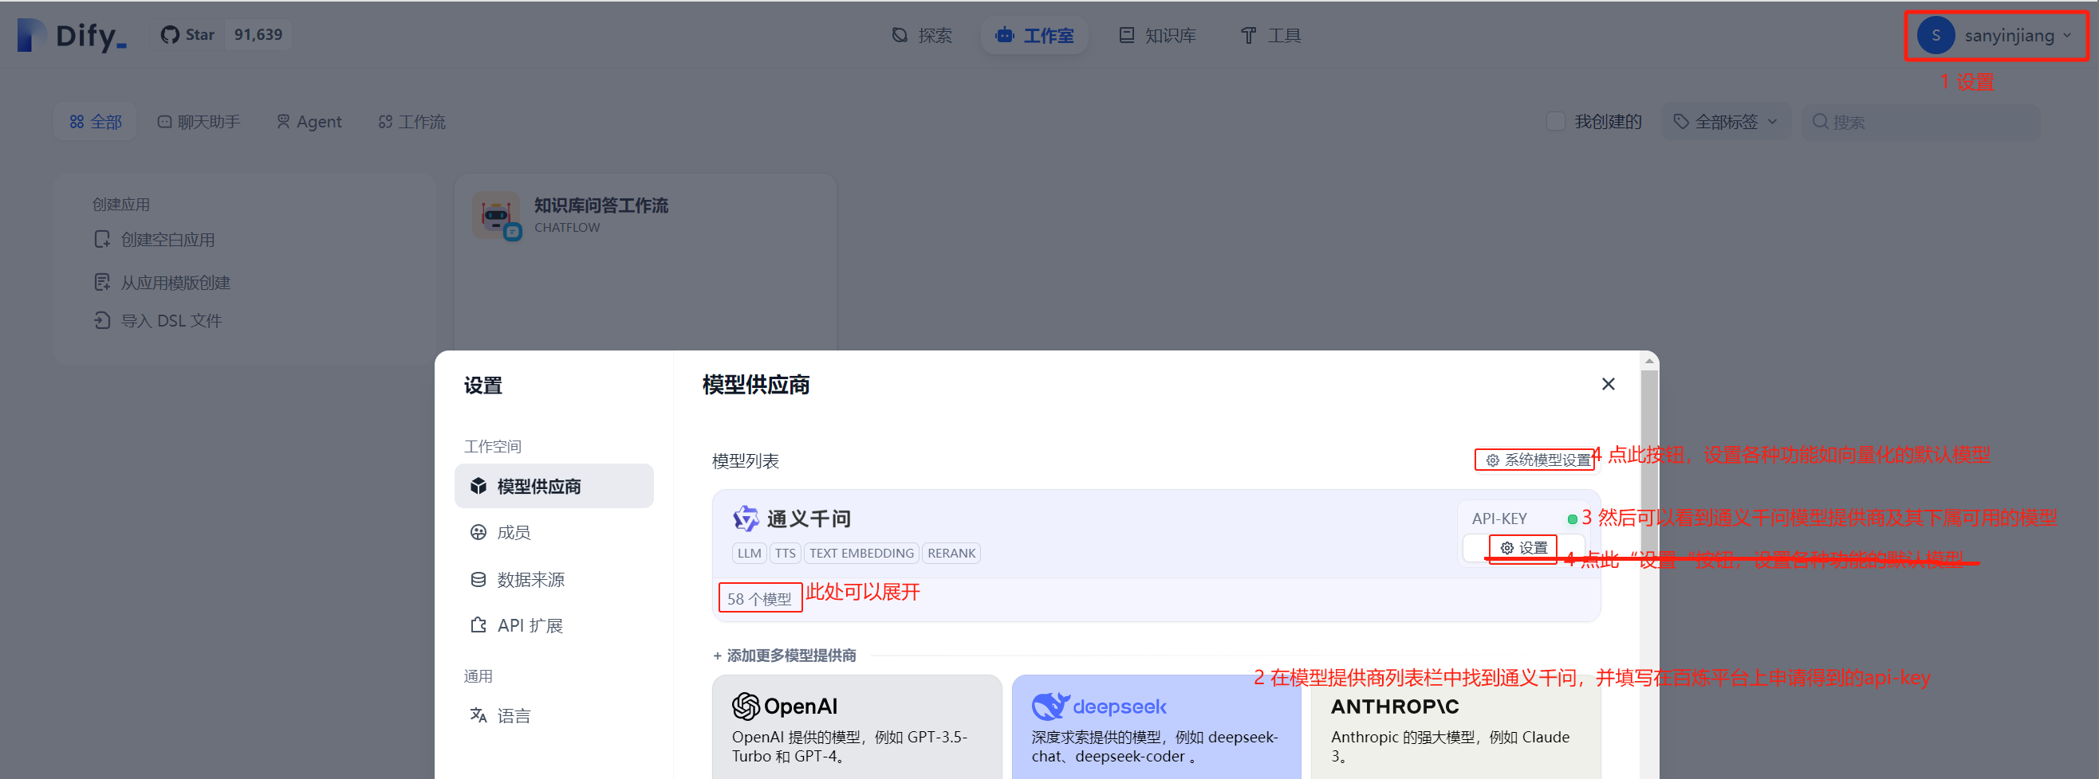Click the OpenAI logo icon
2099x779 pixels.
click(x=745, y=706)
